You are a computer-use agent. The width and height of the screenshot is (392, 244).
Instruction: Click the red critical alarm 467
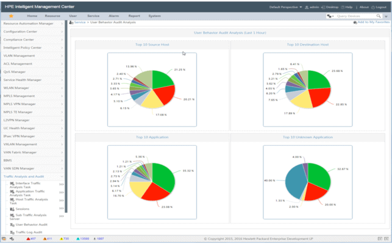click(31, 239)
